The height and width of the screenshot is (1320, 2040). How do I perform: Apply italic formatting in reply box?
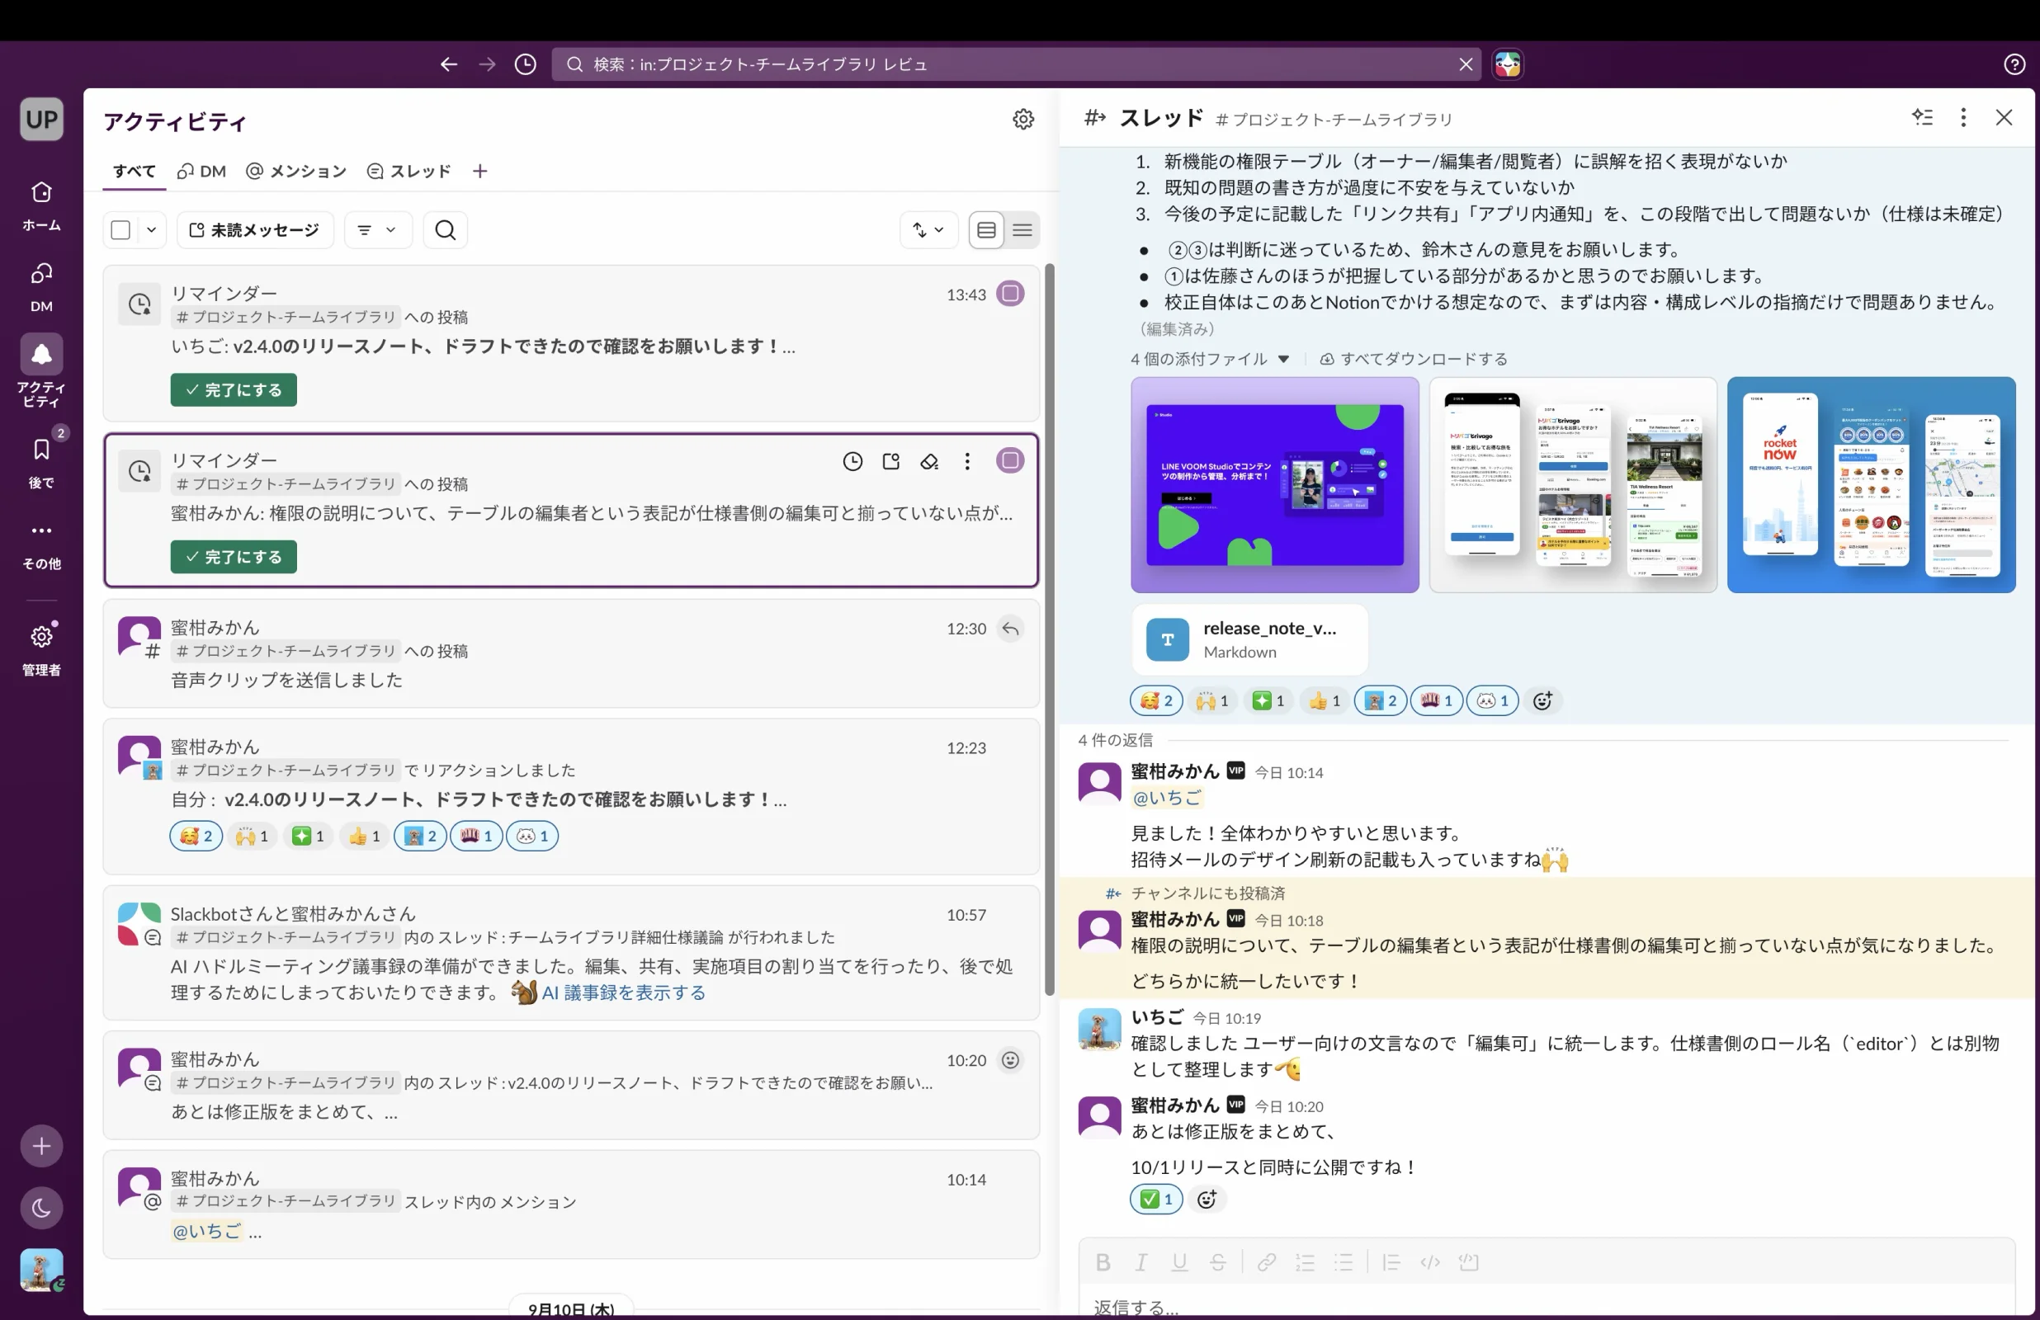point(1140,1262)
